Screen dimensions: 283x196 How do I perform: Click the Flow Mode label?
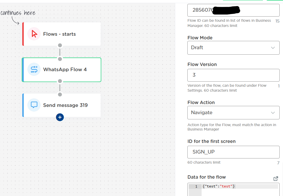[200, 38]
